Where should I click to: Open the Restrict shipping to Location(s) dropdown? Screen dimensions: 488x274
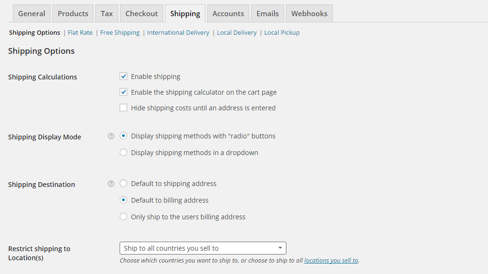(x=203, y=248)
